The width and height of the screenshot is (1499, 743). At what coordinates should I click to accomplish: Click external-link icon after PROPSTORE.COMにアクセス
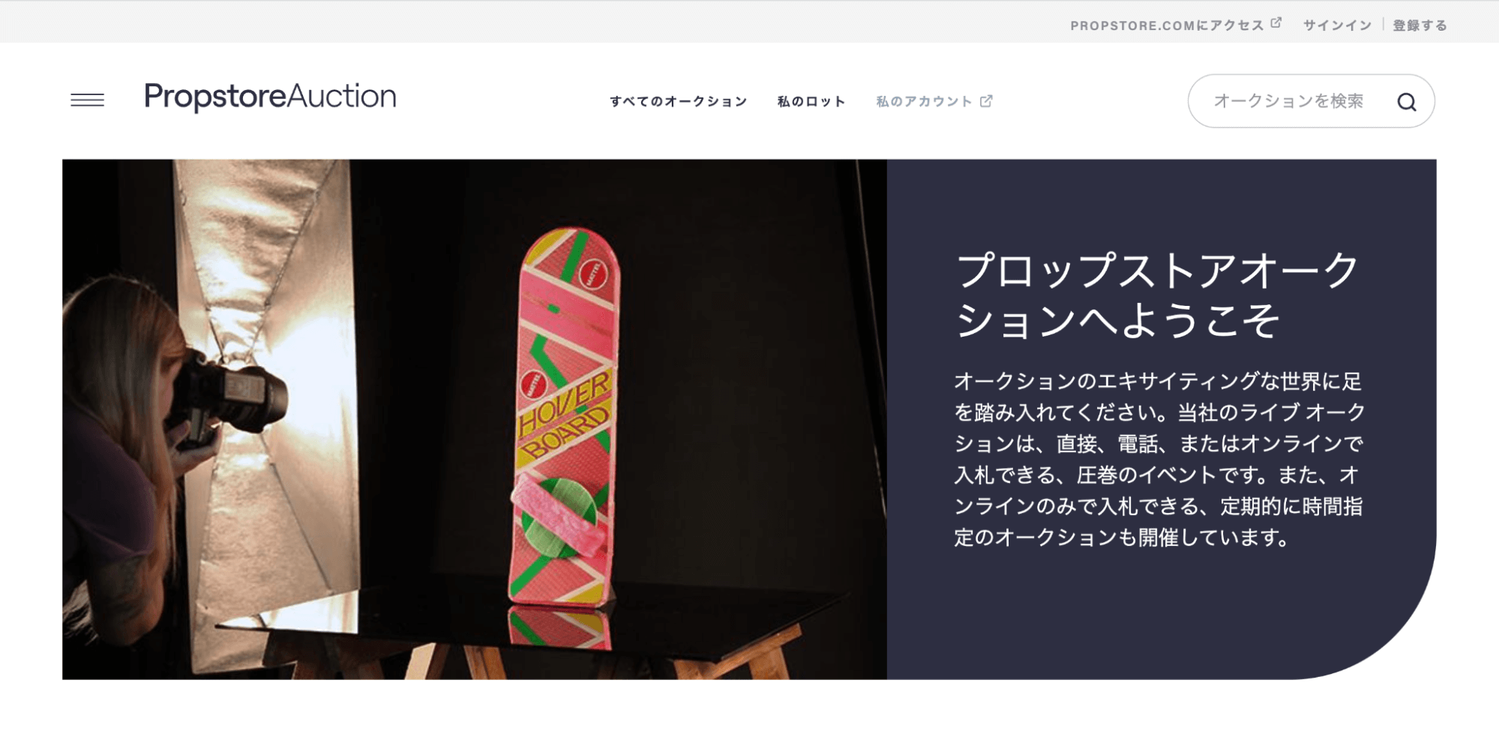1276,23
